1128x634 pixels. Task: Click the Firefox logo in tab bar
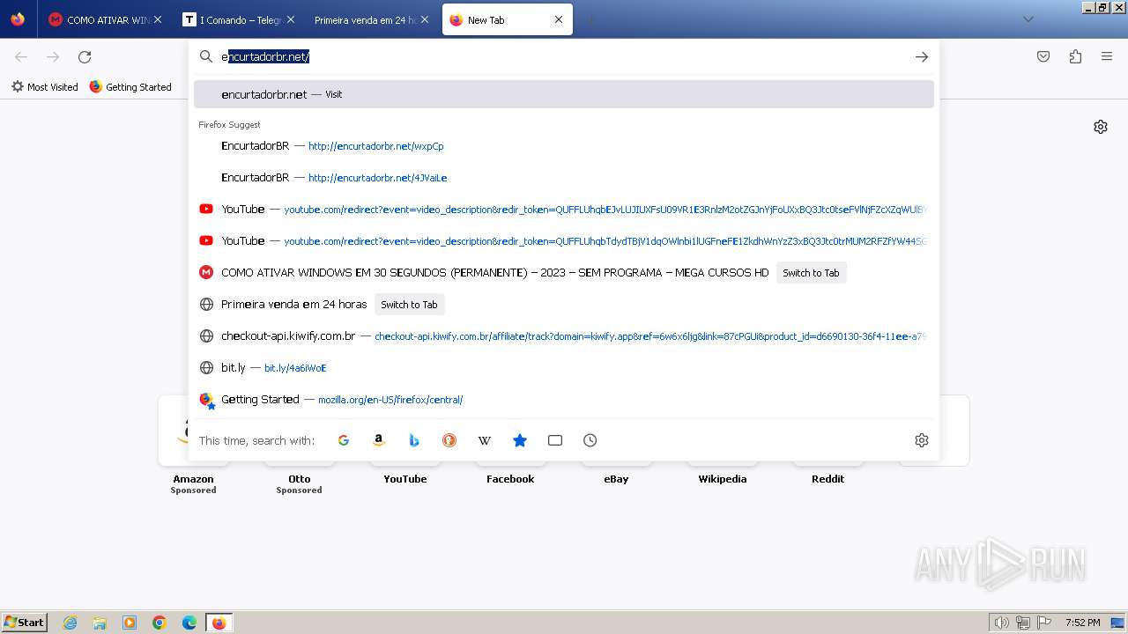tap(18, 19)
